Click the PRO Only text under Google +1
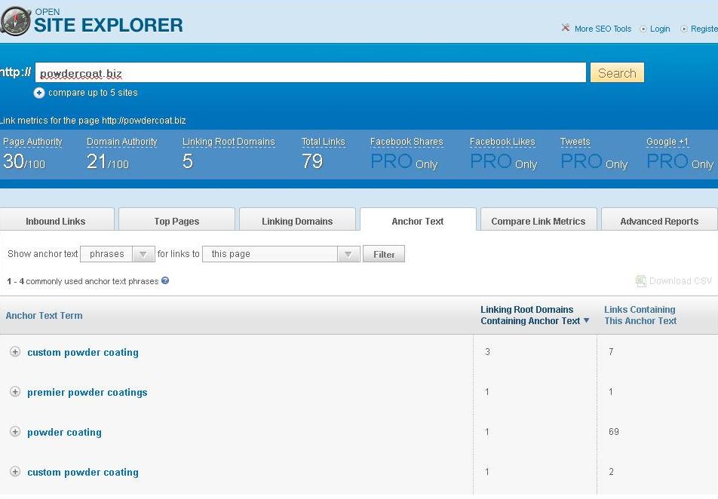 pos(680,161)
